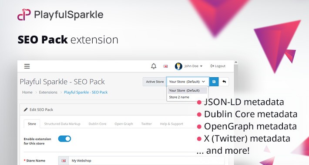Open Extensions breadcrumb link
The image size is (309, 165).
(x=48, y=92)
